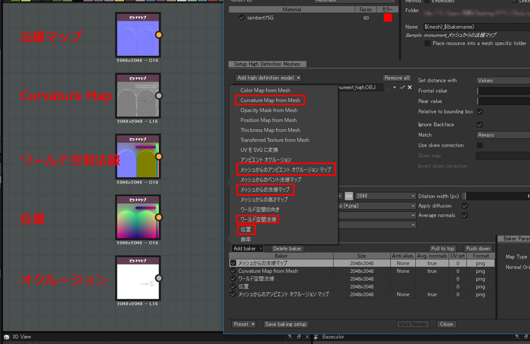This screenshot has height=344, width=530.
Task: Click the red material color swatch
Action: (388, 17)
